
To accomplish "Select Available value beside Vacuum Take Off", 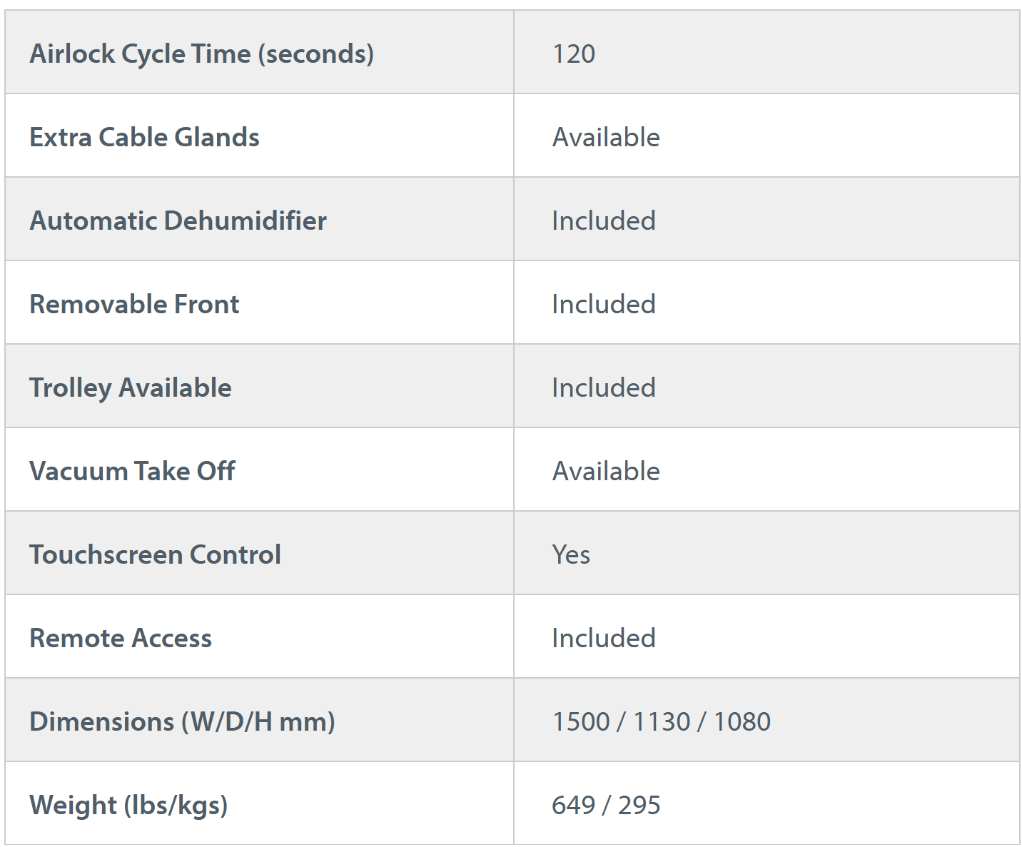I will pos(606,471).
